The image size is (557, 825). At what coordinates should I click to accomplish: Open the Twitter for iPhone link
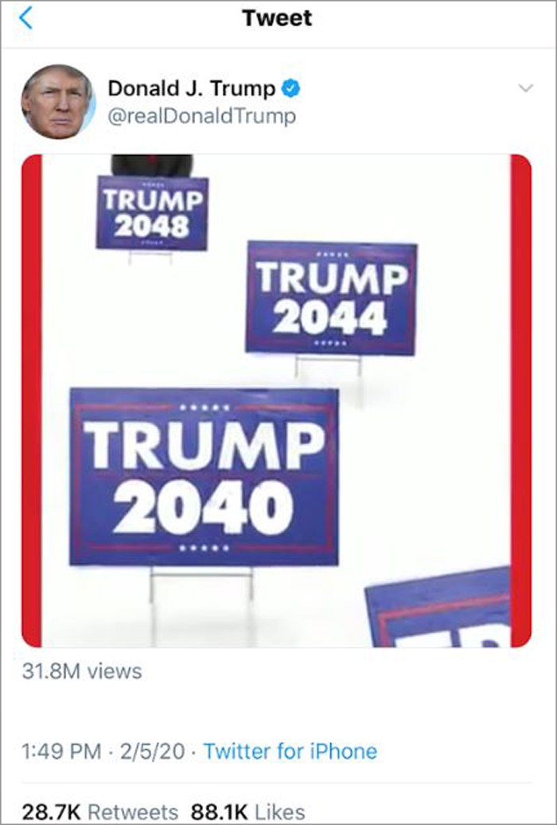point(290,751)
